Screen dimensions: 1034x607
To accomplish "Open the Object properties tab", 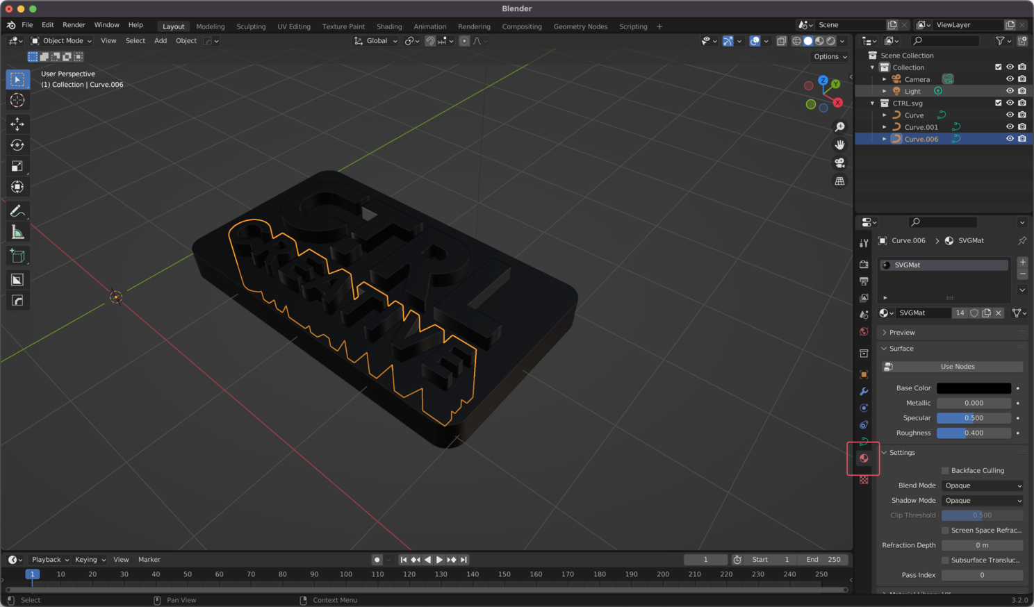I will coord(864,375).
